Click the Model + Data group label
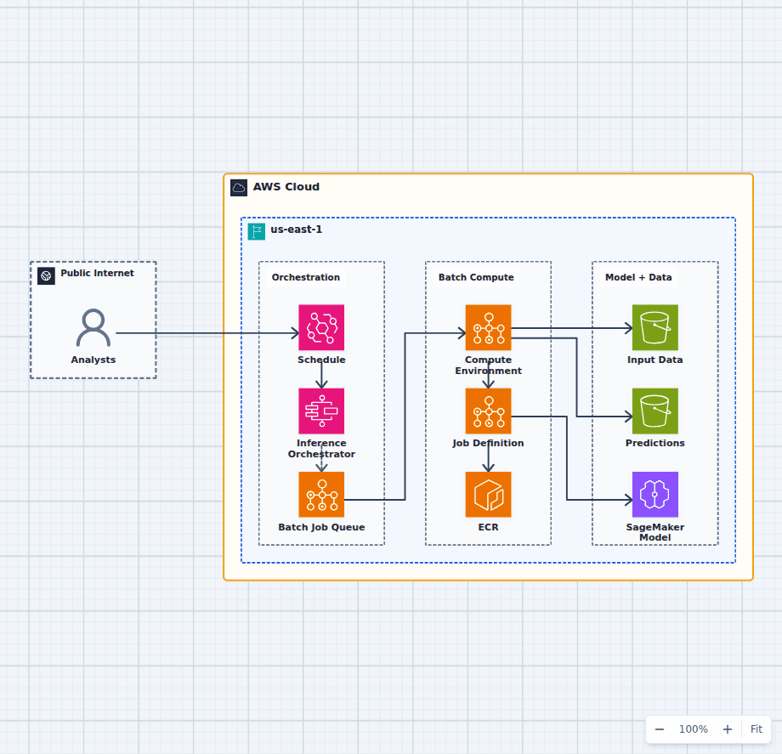 tap(638, 277)
